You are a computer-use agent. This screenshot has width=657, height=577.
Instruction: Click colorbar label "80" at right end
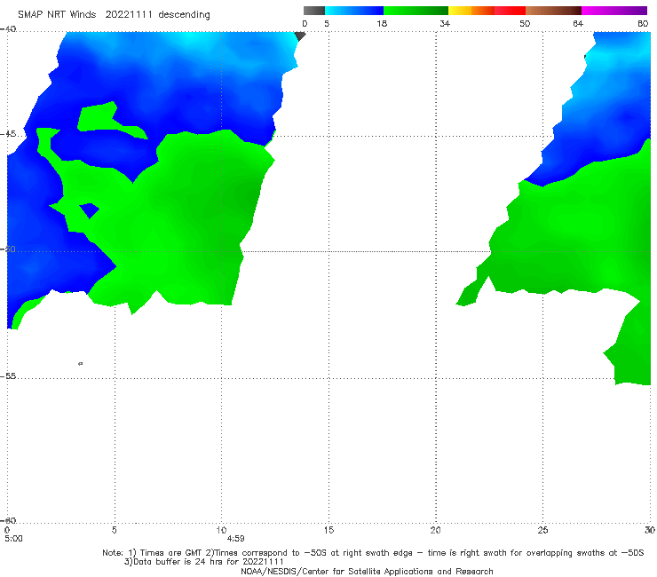pyautogui.click(x=643, y=24)
